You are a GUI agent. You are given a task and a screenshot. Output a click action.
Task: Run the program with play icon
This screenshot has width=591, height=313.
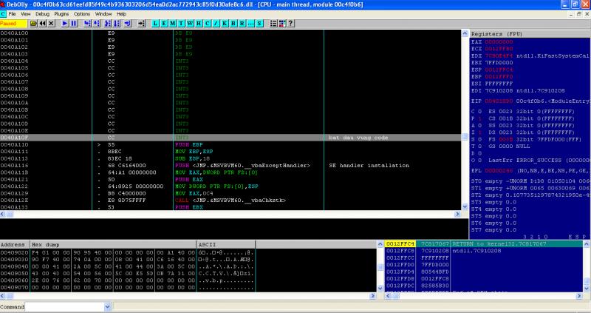[65, 24]
